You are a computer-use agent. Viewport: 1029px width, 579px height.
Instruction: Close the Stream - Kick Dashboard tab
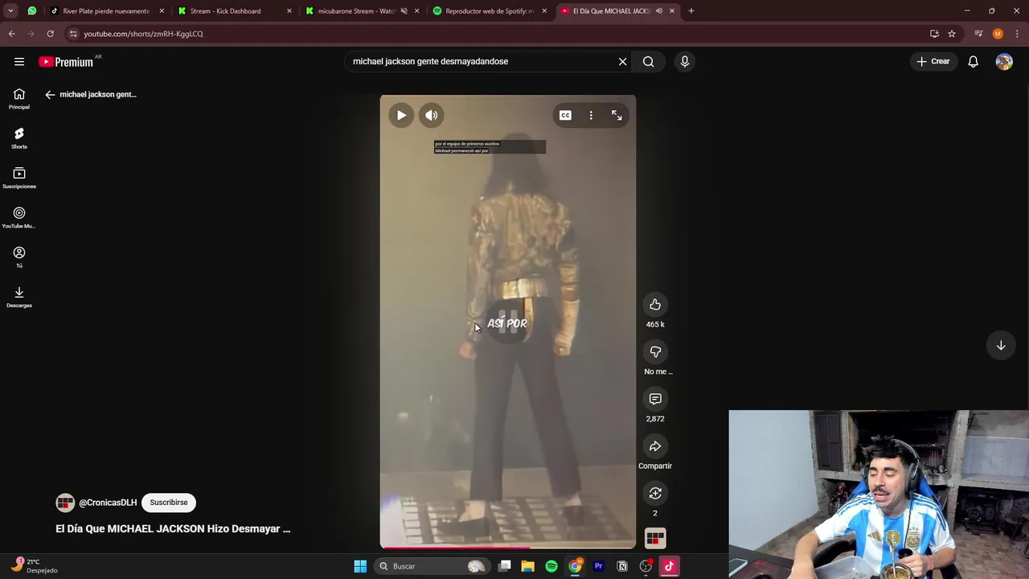289,11
